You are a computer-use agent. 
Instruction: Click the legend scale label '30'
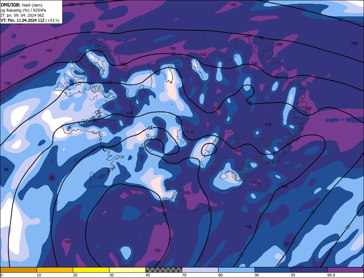pyautogui.click(x=111, y=275)
